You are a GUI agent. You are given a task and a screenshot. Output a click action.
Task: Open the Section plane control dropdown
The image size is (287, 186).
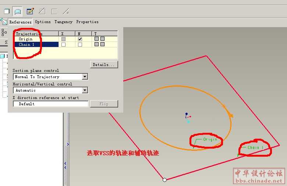click(85, 77)
